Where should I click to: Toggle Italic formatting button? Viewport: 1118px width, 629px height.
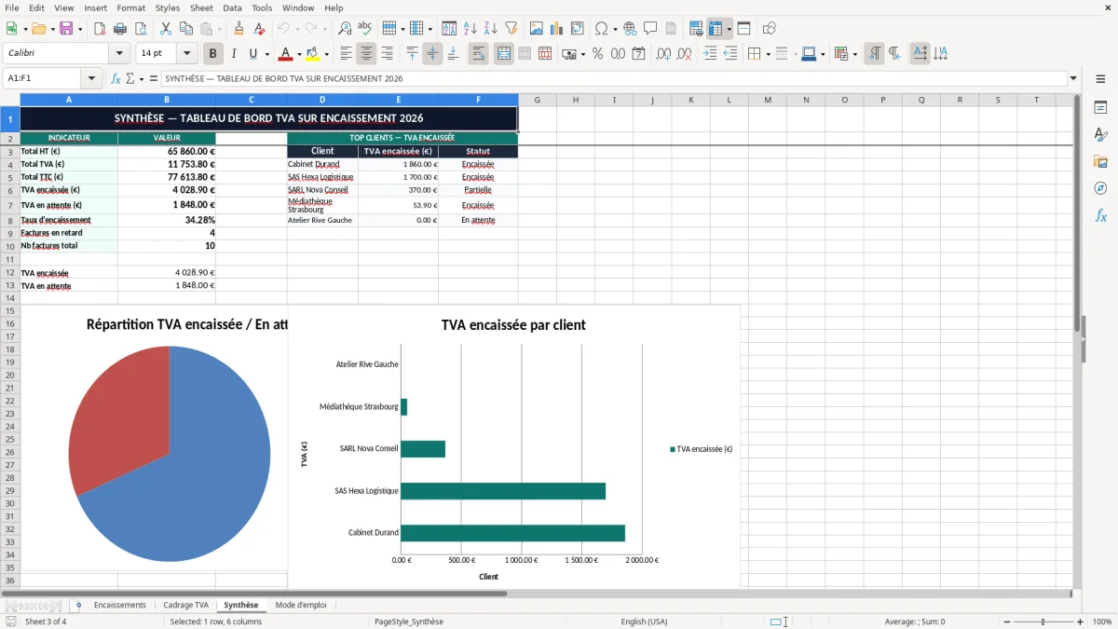[x=233, y=54]
